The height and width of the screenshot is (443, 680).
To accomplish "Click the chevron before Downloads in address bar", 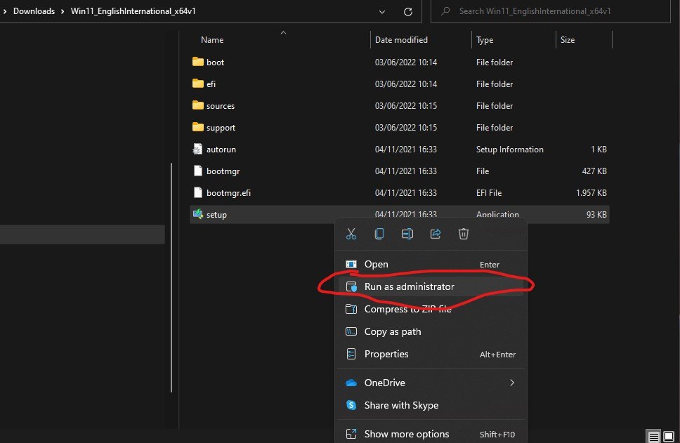I will (5, 11).
